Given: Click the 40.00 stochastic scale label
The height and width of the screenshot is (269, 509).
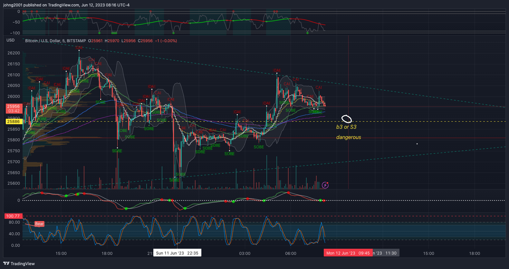Looking at the screenshot, I should click(x=14, y=234).
